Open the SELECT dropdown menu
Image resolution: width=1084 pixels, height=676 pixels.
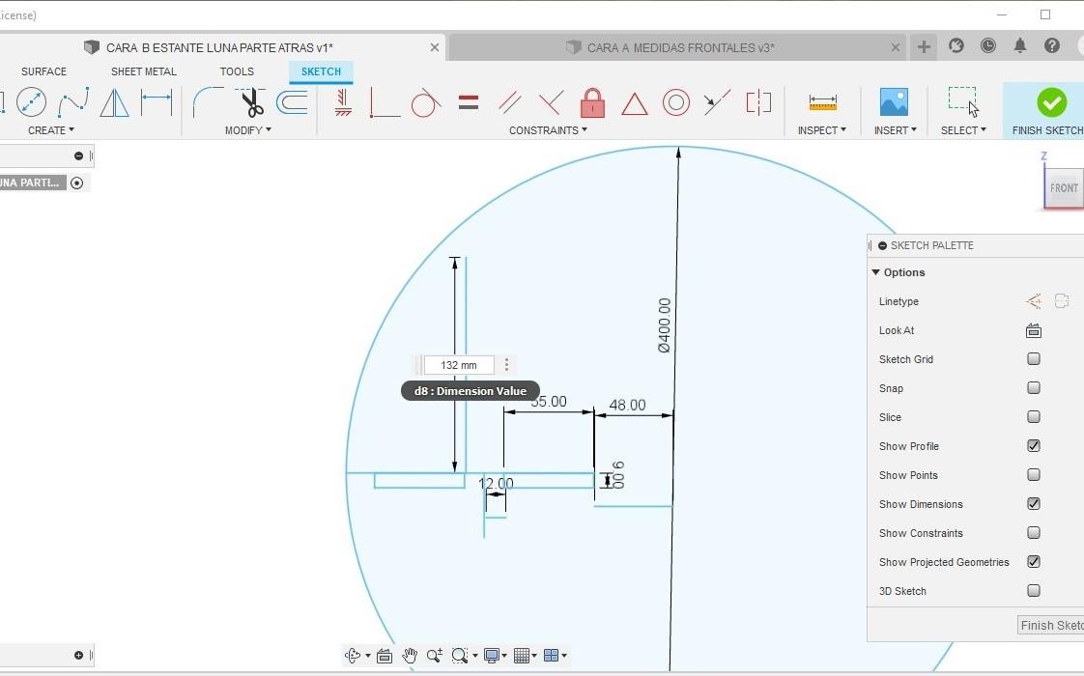[x=963, y=130]
